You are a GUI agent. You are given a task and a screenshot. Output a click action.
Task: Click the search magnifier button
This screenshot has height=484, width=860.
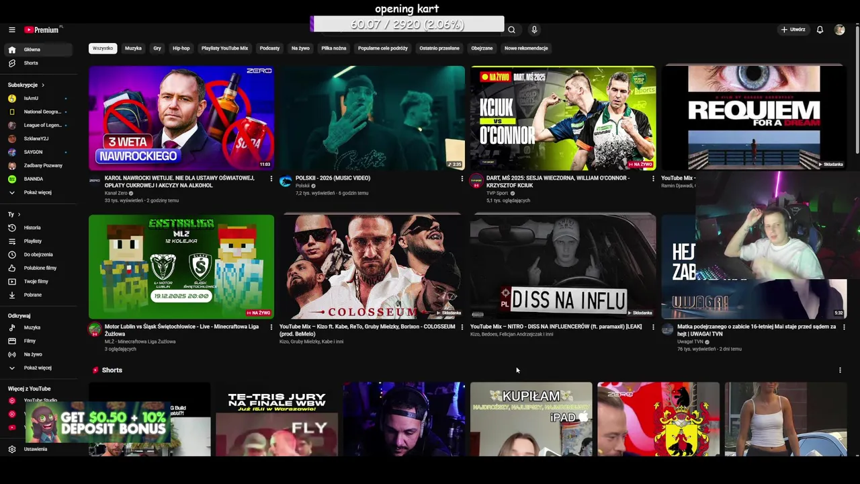(511, 30)
